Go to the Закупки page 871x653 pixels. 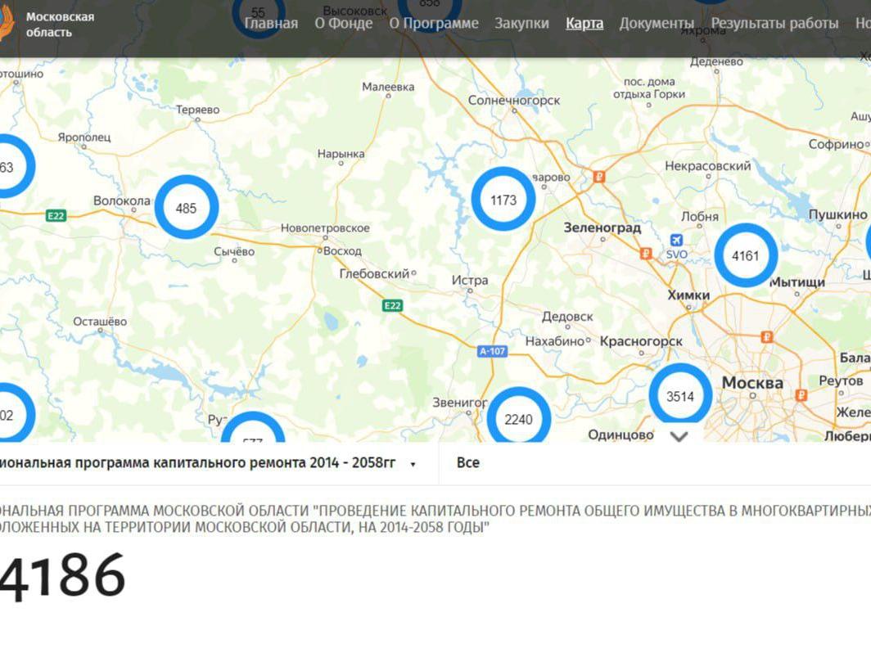[521, 23]
